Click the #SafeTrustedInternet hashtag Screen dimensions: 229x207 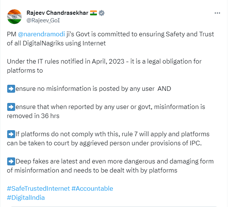pyautogui.click(x=38, y=188)
